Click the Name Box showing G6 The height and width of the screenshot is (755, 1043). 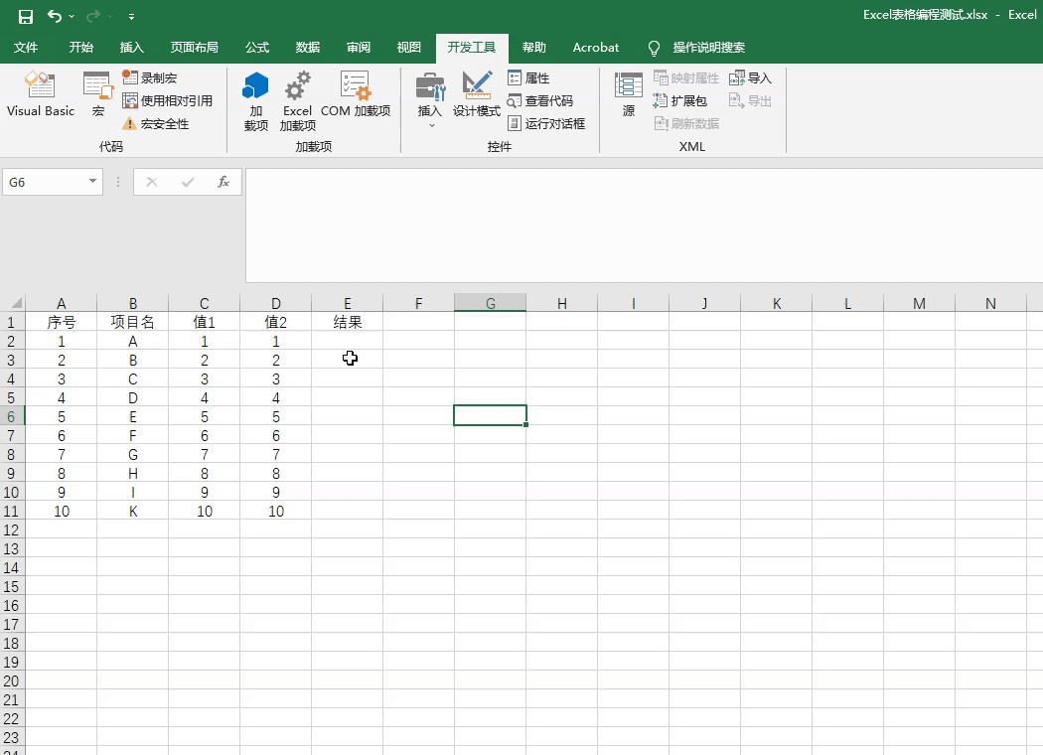click(x=44, y=182)
